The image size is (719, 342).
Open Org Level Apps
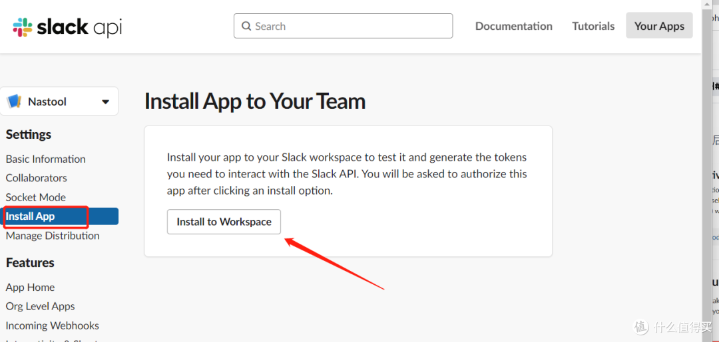point(40,306)
